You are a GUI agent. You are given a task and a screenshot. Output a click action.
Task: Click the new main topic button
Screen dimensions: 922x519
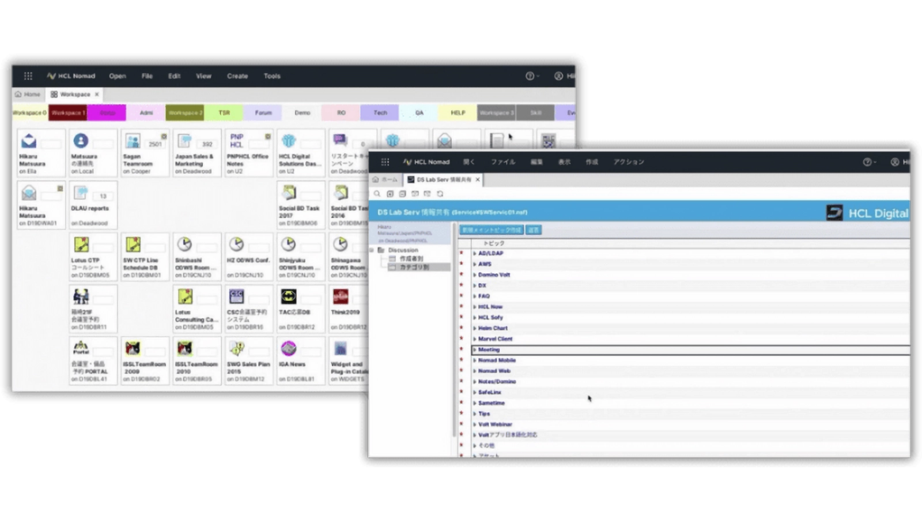492,230
